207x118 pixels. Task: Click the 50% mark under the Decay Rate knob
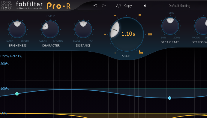(x=163, y=38)
